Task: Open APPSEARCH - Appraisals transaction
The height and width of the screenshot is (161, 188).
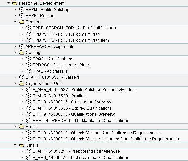Action: pos(50,47)
